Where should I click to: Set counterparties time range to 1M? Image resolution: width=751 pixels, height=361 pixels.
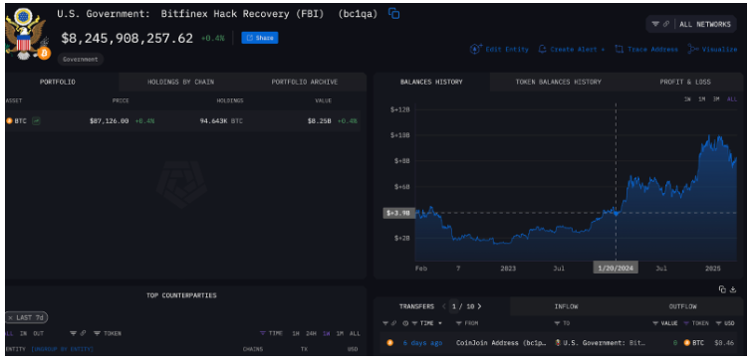pyautogui.click(x=340, y=333)
